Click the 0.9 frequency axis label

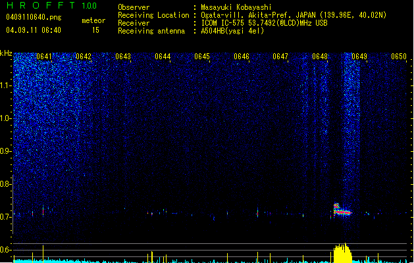[x=5, y=151]
